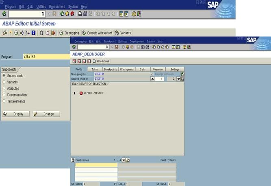
Task: Click the red Cancel icon in ABAP Editor toolbar
Action: [x=72, y=14]
